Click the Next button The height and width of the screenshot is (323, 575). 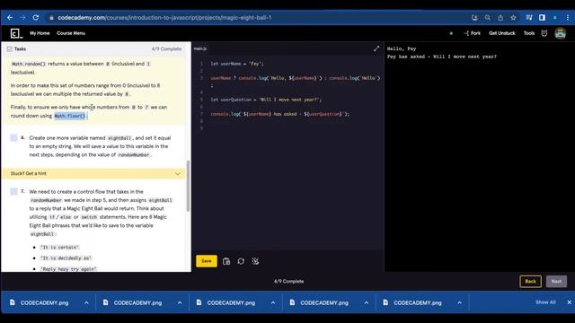pyautogui.click(x=556, y=281)
